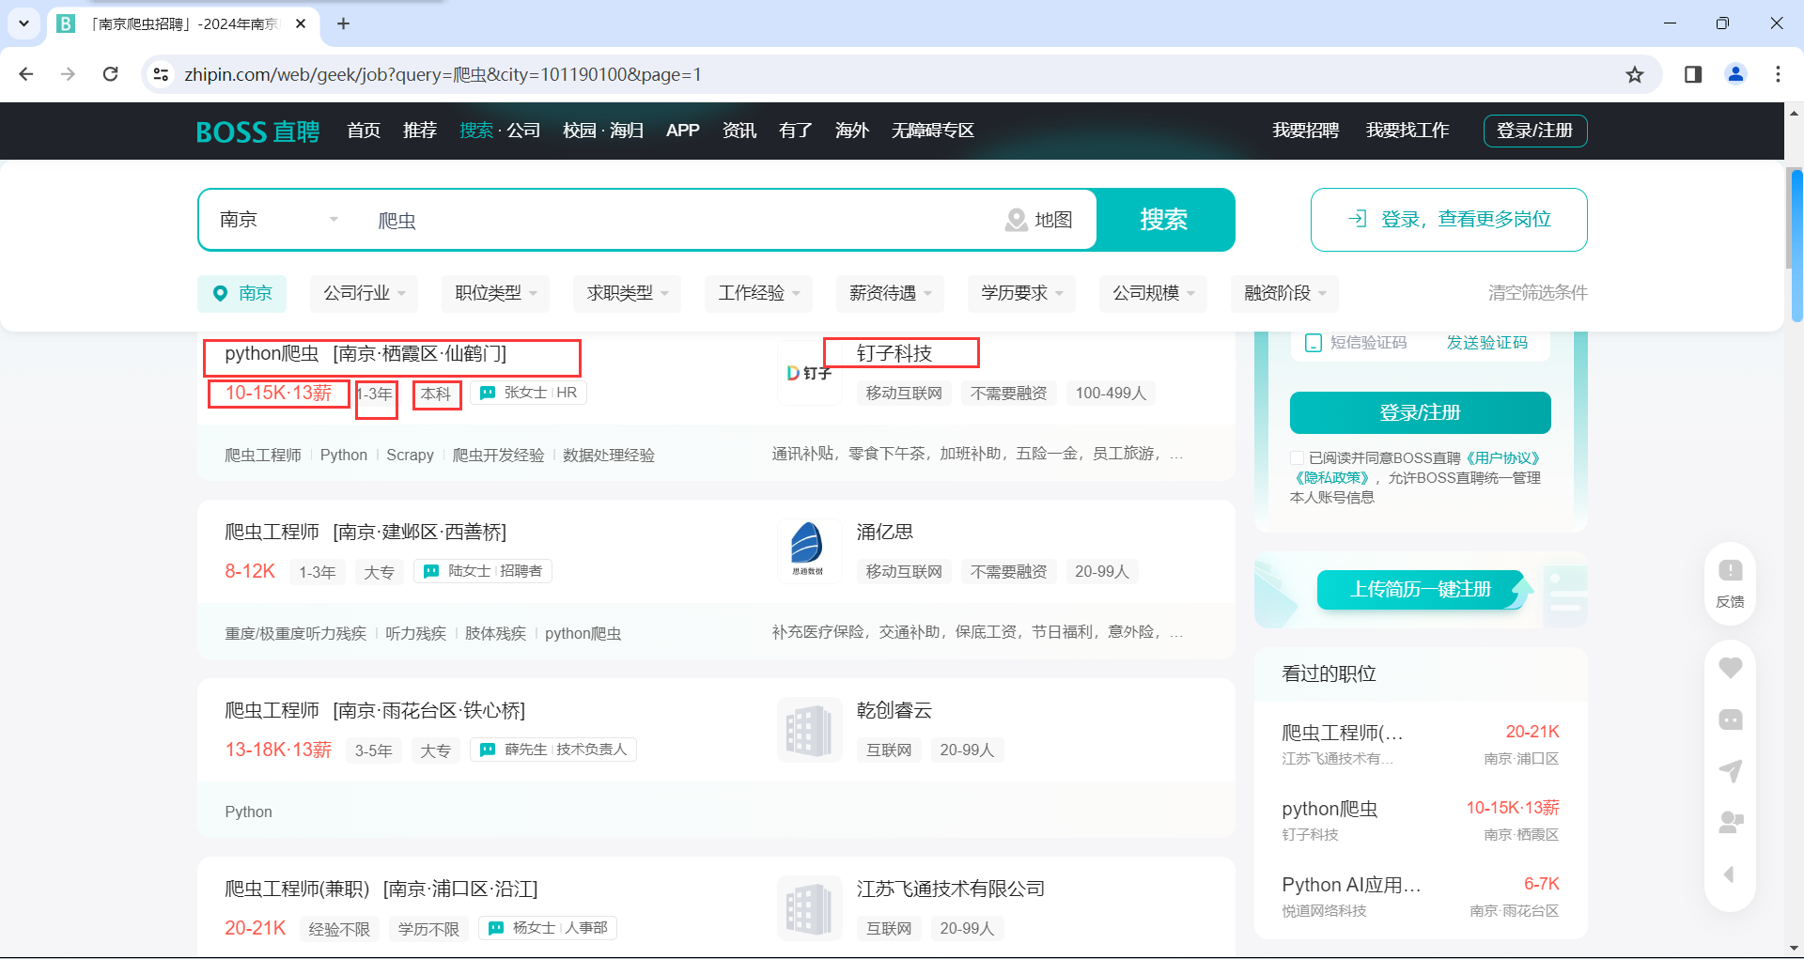Click the map pin icon next to 地图
Viewport: 1804px width, 959px height.
point(1016,220)
